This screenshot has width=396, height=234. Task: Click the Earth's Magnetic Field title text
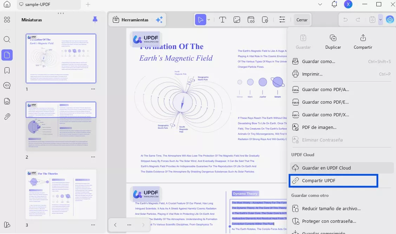(x=176, y=58)
